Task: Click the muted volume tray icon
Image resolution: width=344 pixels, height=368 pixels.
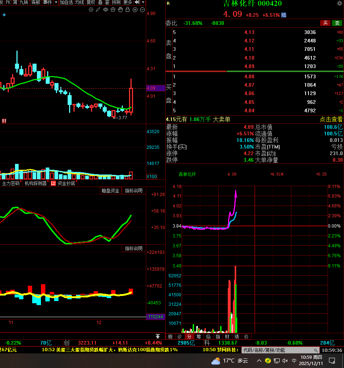Action: (x=285, y=361)
